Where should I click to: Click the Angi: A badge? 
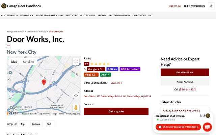point(105,75)
